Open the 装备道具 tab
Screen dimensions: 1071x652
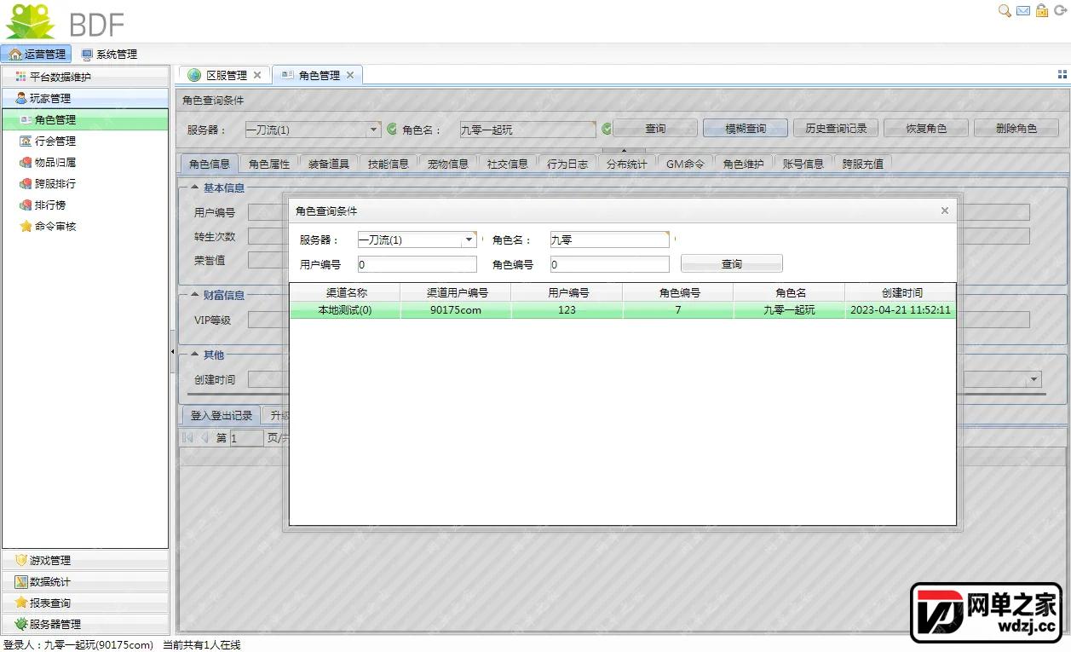[329, 164]
